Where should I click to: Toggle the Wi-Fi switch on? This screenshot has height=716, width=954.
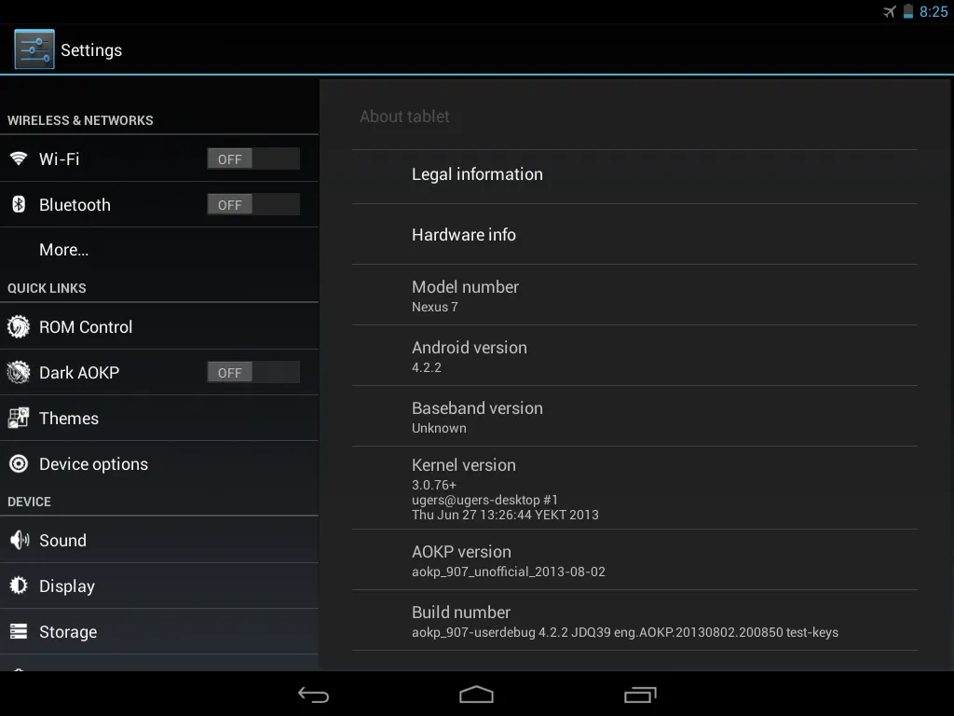[253, 158]
